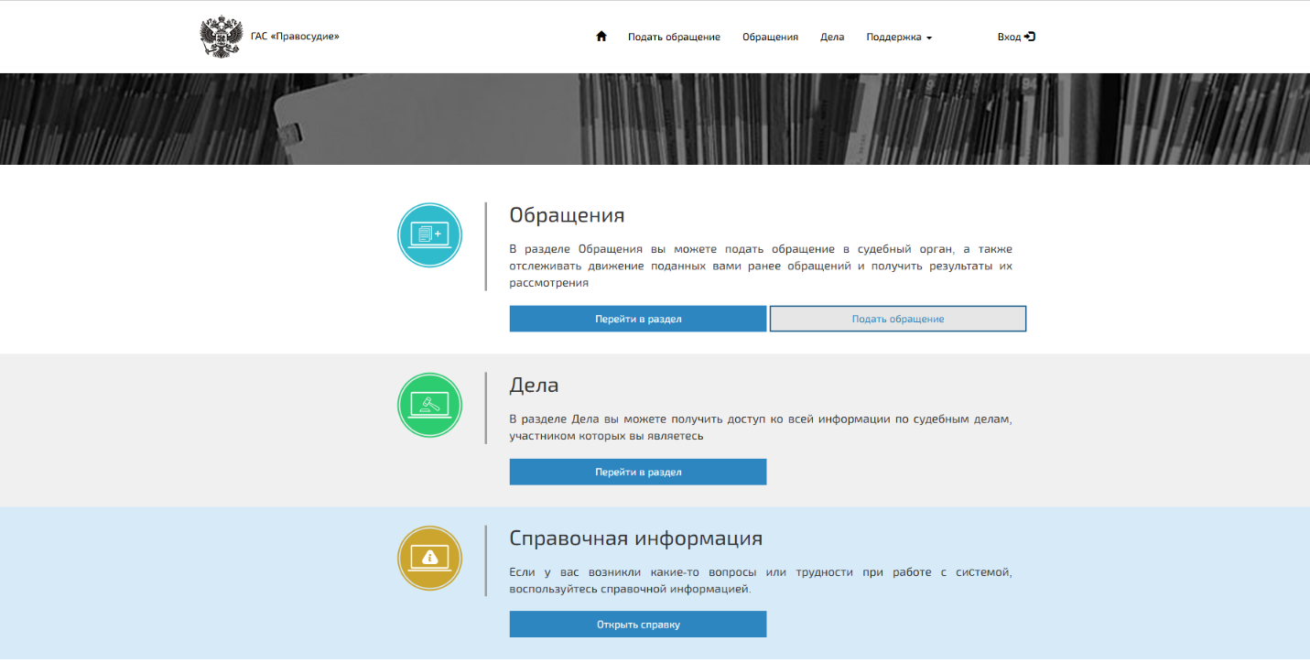Click the green Дела gavel icon
1310x663 pixels.
[x=429, y=405]
